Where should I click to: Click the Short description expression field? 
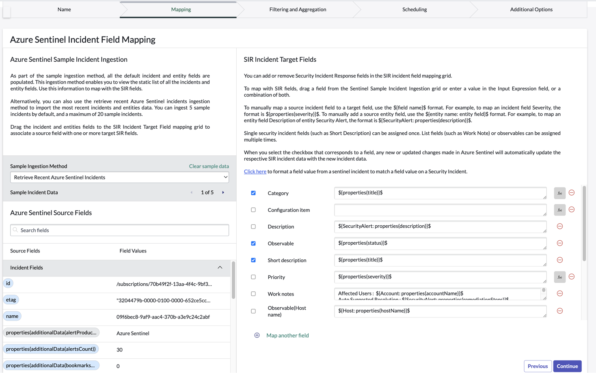pos(440,260)
